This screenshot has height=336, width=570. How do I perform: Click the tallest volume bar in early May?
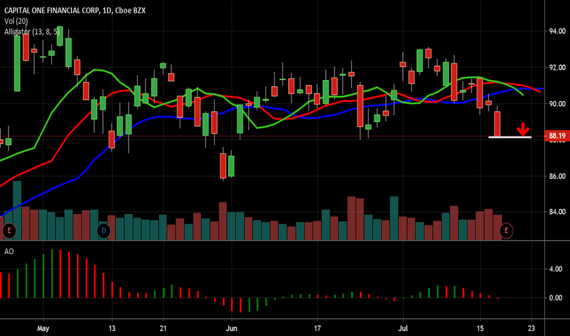coord(17,210)
